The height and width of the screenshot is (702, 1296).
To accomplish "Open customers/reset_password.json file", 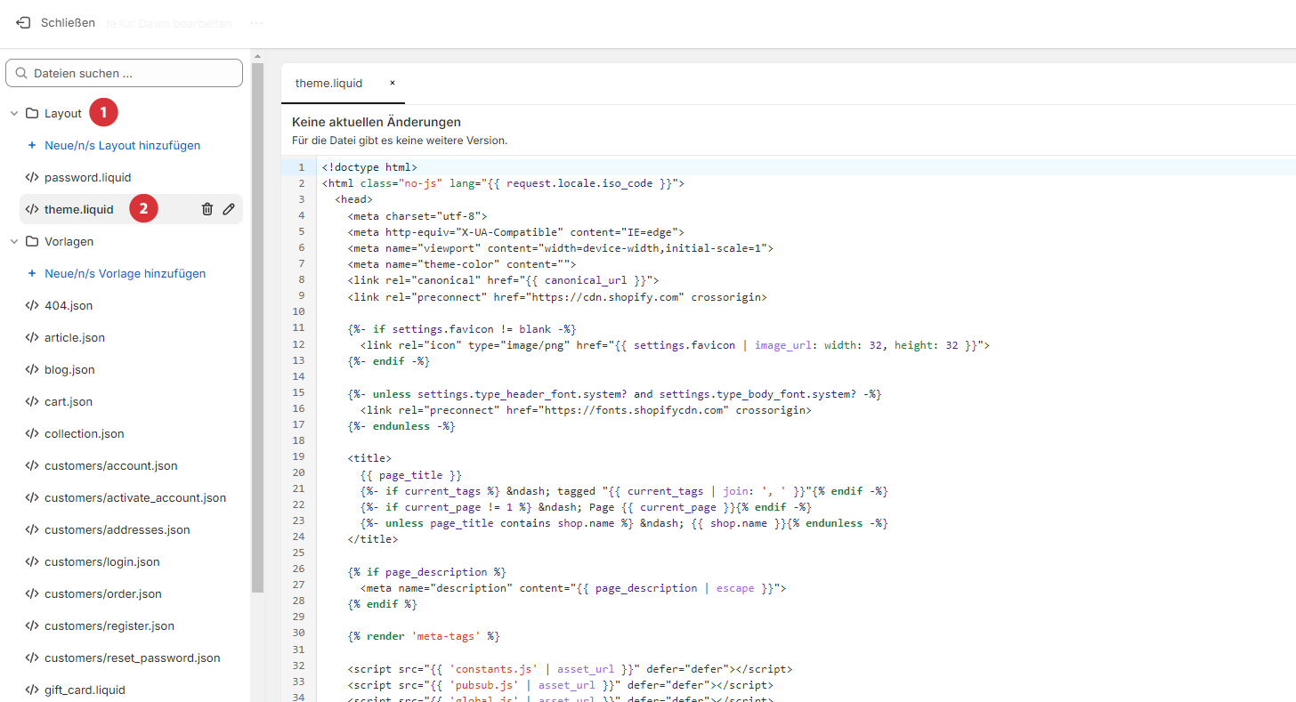I will [x=133, y=658].
